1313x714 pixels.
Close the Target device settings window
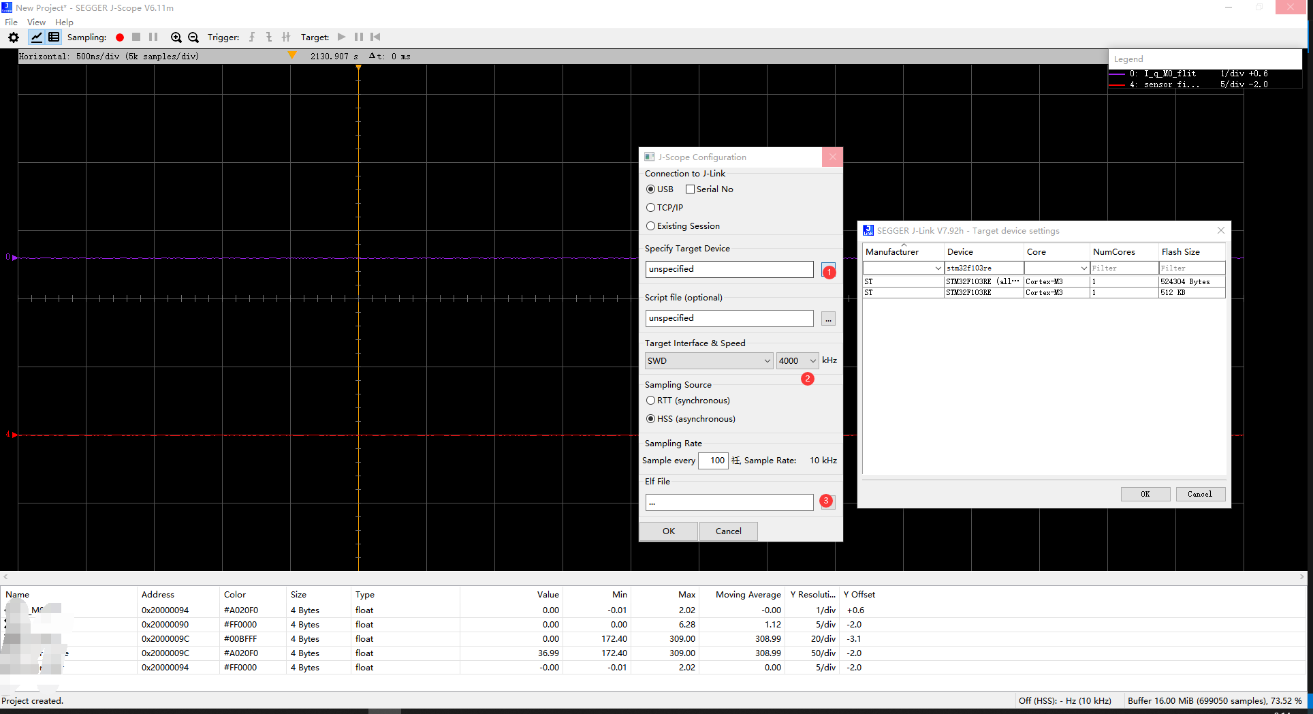click(x=1221, y=230)
